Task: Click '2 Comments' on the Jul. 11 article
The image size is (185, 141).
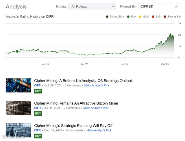Action: (x=72, y=108)
